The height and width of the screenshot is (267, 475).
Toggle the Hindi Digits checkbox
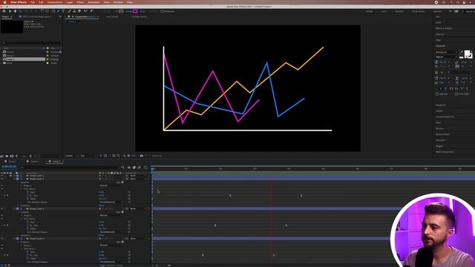click(456, 94)
